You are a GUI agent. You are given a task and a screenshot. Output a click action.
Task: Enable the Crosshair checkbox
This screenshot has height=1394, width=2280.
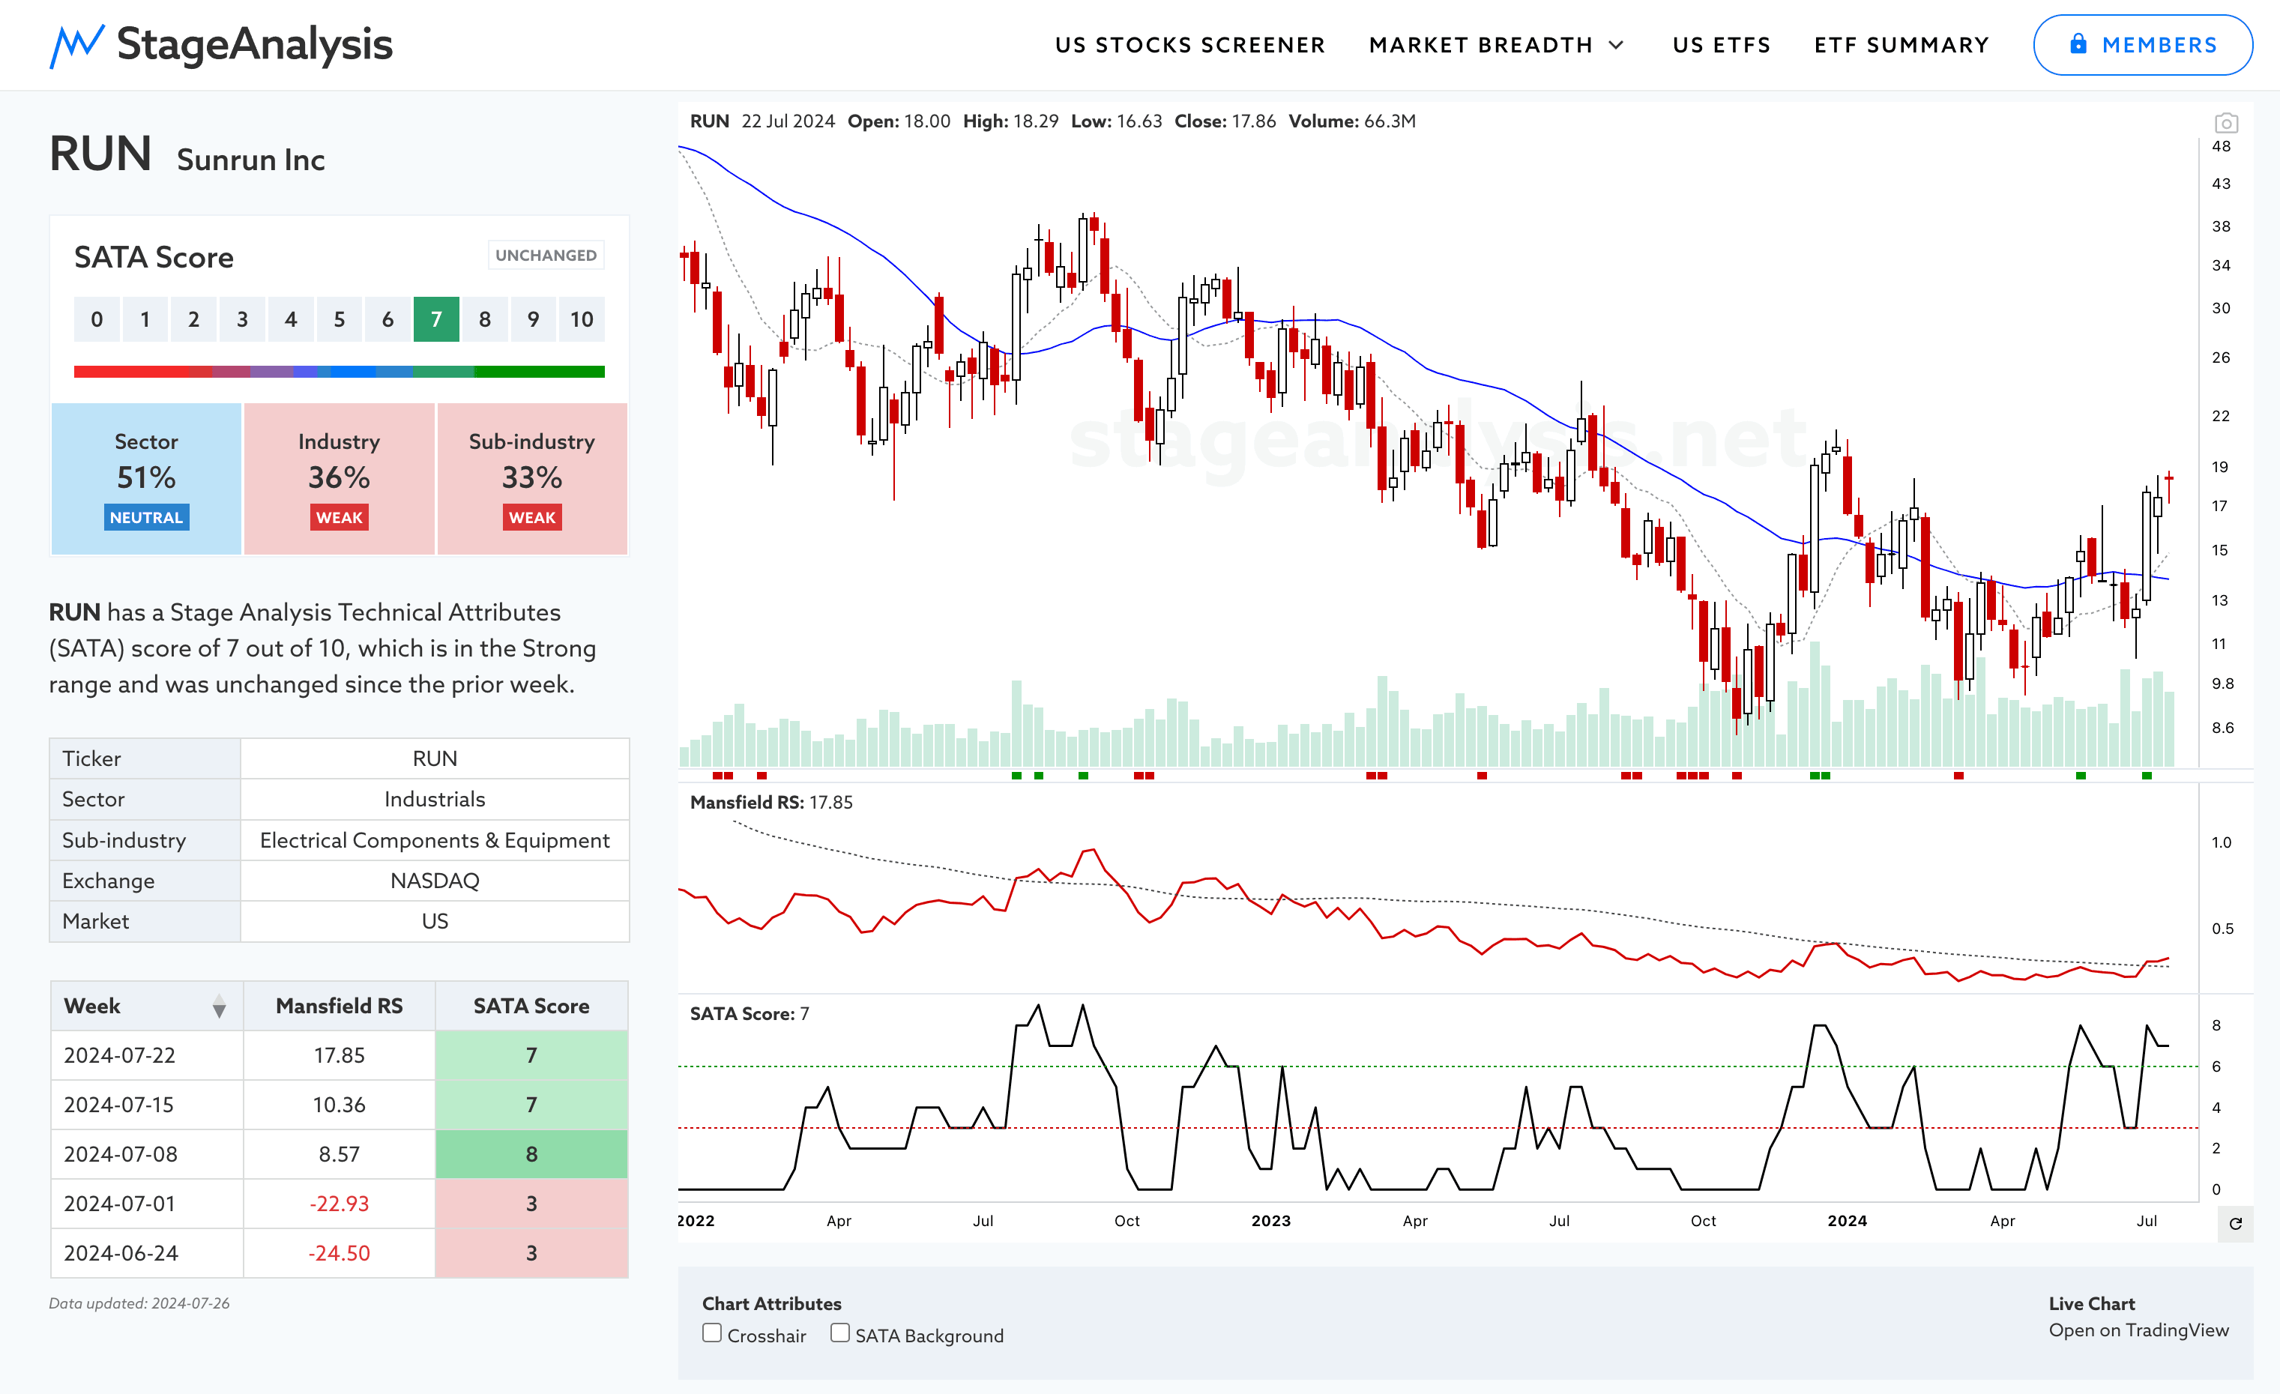pos(711,1333)
